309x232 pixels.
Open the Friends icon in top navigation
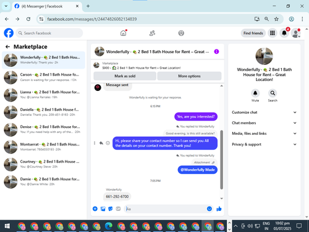click(x=152, y=33)
